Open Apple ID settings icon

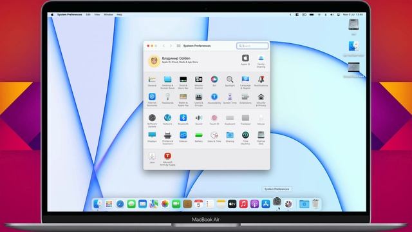(x=245, y=58)
